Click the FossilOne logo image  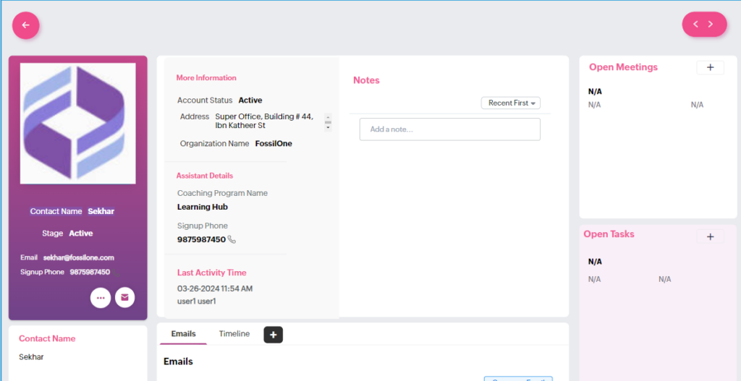[x=78, y=123]
